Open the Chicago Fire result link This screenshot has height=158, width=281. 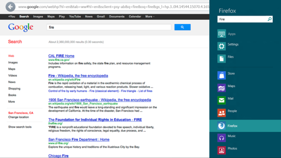pyautogui.click(x=58, y=156)
